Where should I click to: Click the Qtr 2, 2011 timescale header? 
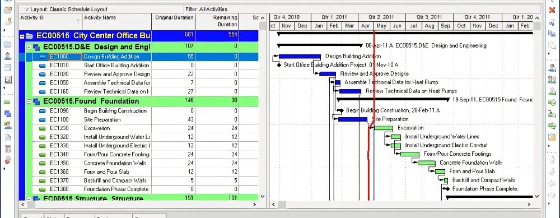click(381, 17)
